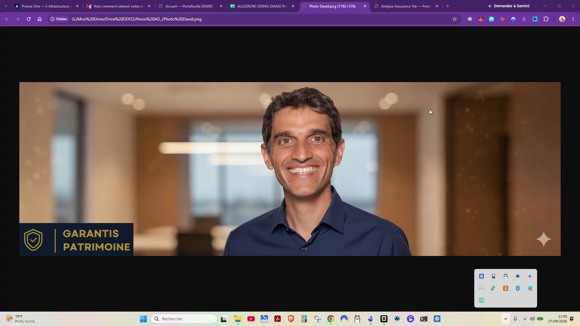Bookmark this page with the star icon
This screenshot has width=580, height=326.
click(x=454, y=19)
